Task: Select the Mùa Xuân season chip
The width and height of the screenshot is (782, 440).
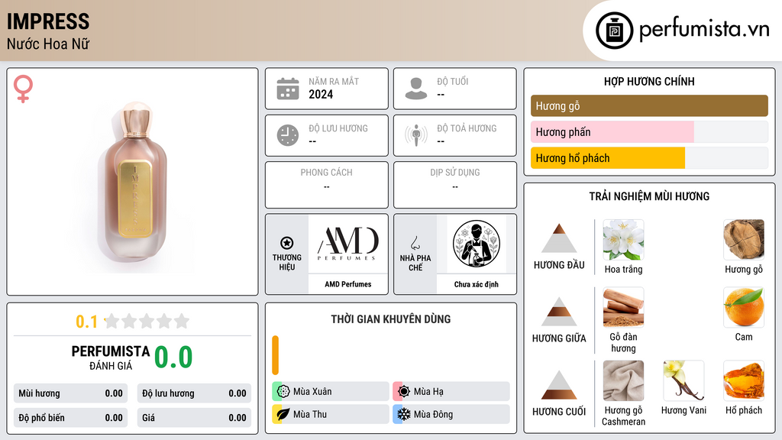Action: 331,391
